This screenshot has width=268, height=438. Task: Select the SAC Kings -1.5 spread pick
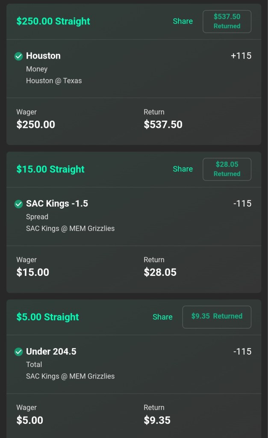57,204
